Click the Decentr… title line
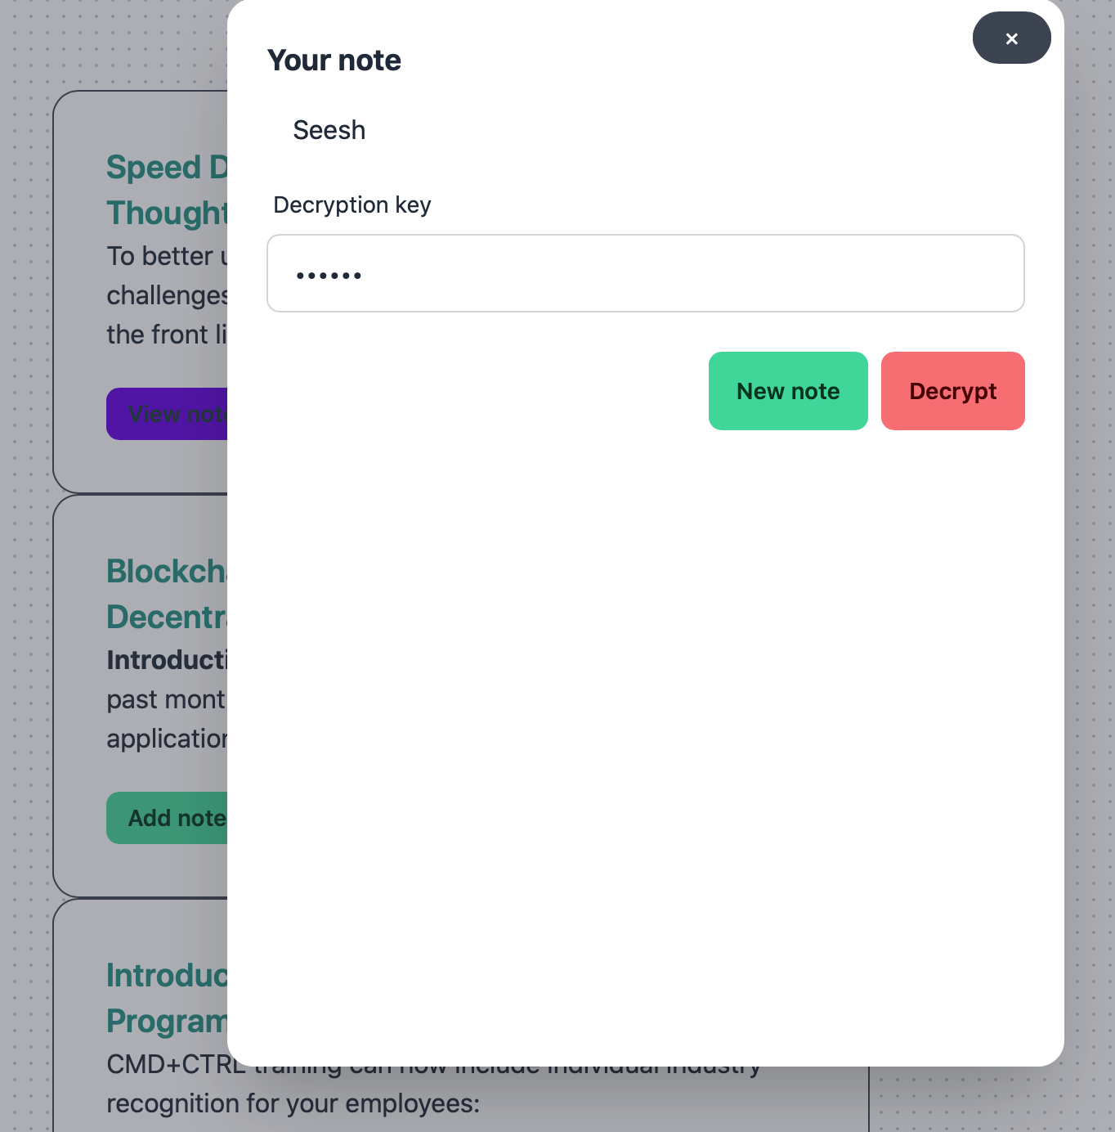 coord(167,618)
